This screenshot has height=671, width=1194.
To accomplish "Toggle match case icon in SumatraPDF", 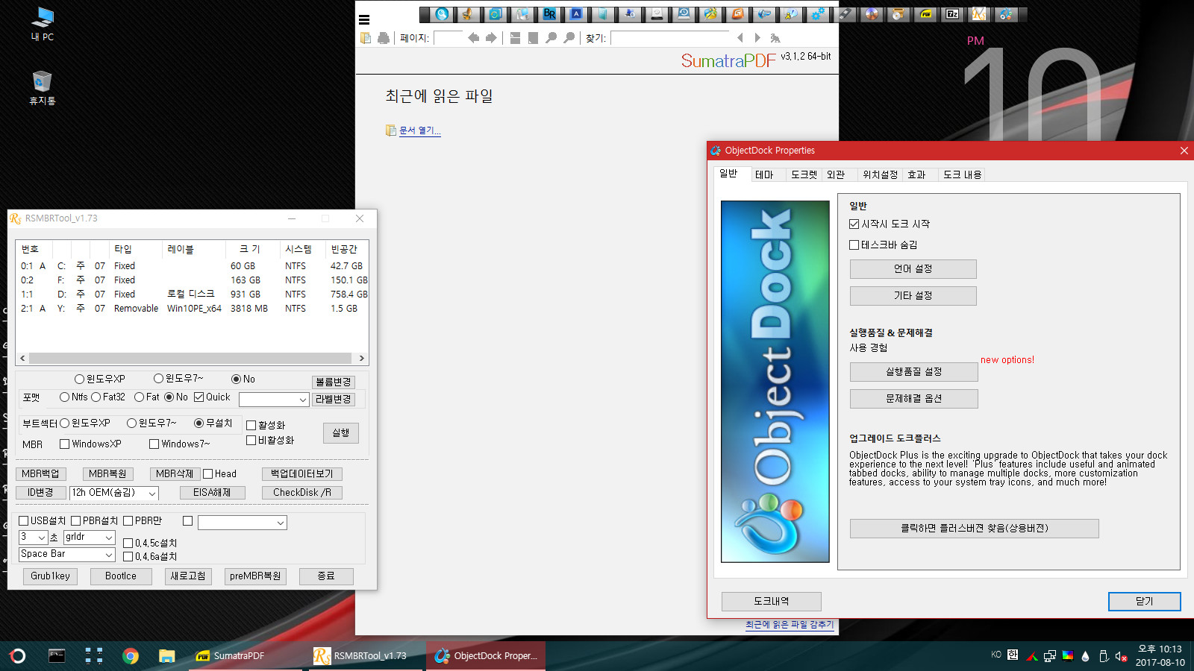I will [775, 38].
